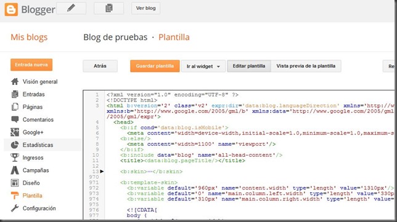Select Plantilla in the sidebar

pos(33,196)
